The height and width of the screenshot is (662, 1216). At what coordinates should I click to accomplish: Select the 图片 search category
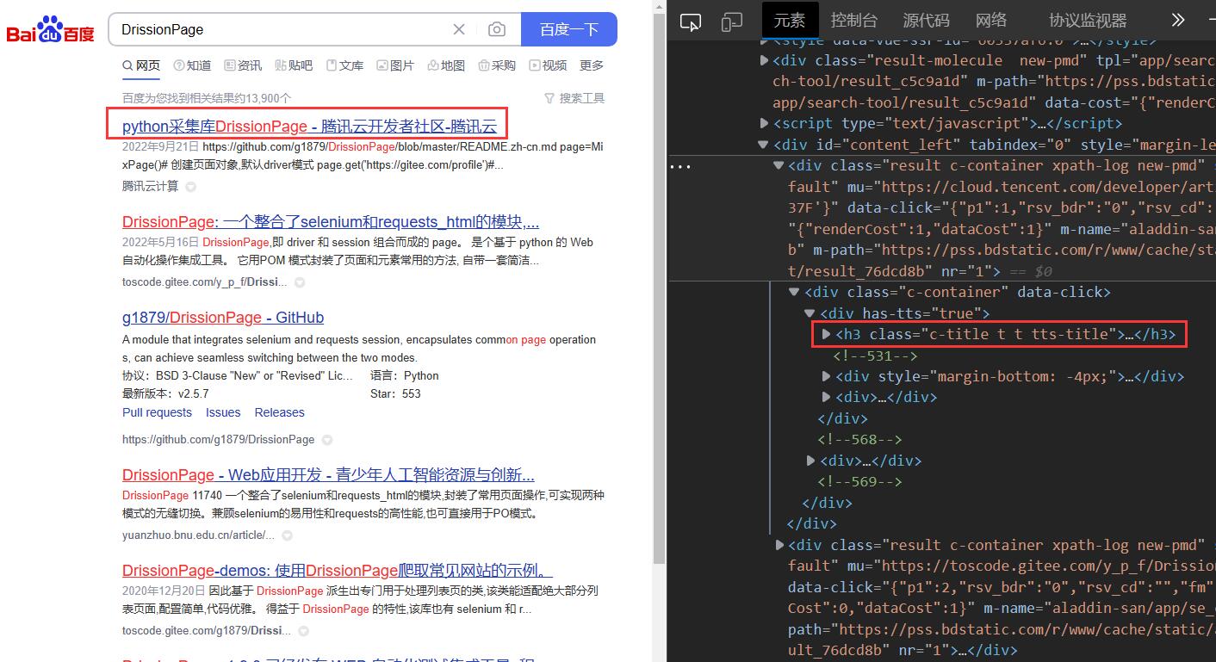coord(395,65)
